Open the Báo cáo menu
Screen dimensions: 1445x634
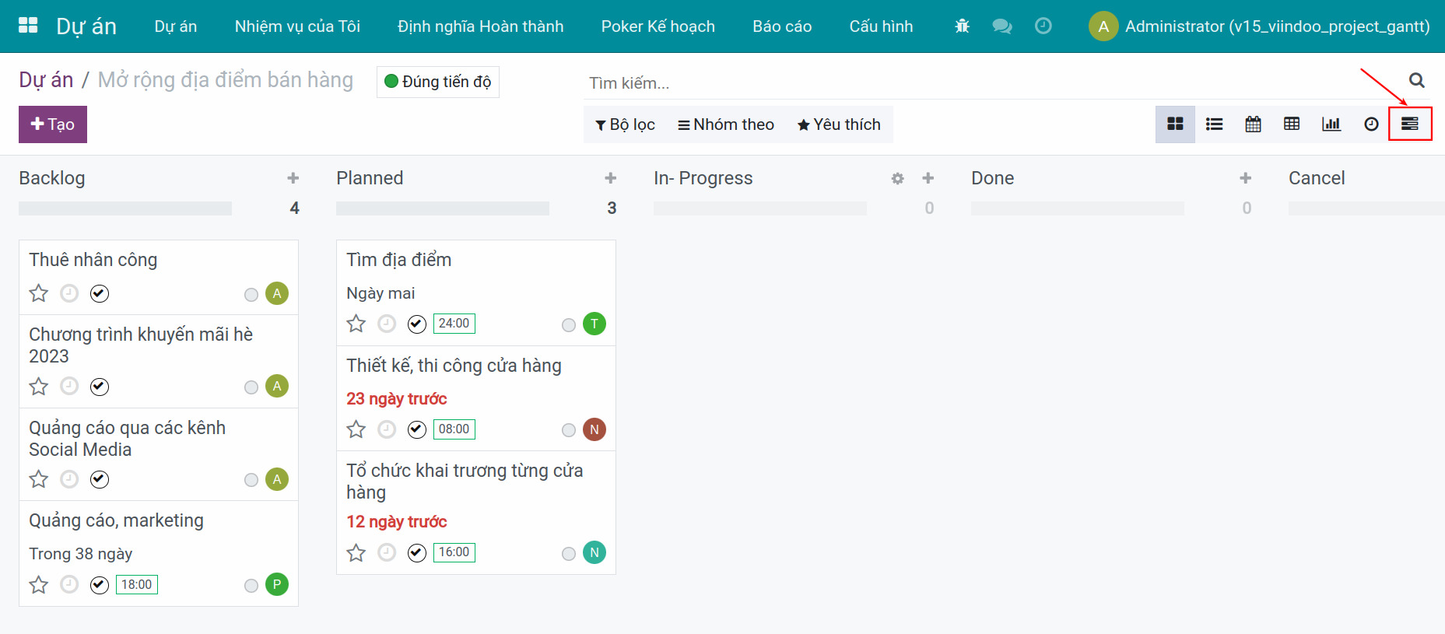(782, 26)
